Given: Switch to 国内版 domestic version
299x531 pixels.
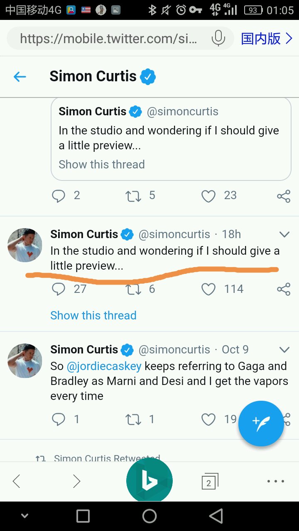Looking at the screenshot, I should [267, 39].
